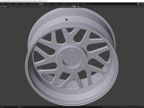This screenshot has height=108, width=144.
Task: Open the UV Editing workspace tab
Action: 24,4
